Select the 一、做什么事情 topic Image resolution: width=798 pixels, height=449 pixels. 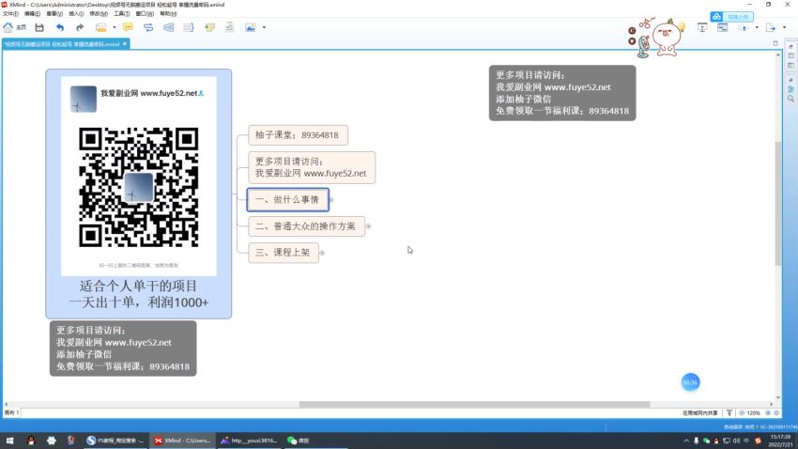pos(288,199)
